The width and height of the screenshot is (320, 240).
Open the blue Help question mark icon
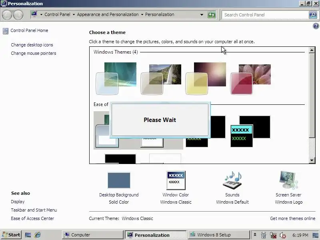[316, 26]
